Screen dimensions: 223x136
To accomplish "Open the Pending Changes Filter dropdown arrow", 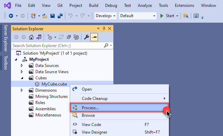I will coord(55,37).
